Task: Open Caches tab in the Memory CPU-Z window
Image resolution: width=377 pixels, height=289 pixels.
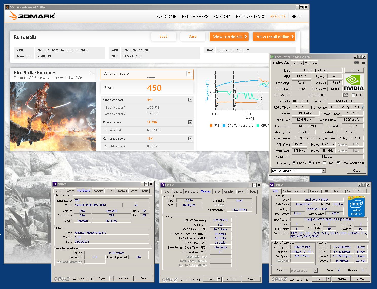Action: 178,192
